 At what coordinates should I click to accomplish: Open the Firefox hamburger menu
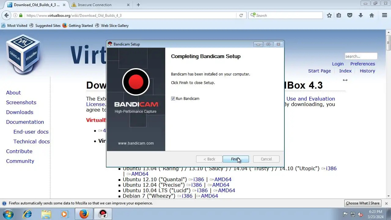pos(385,15)
